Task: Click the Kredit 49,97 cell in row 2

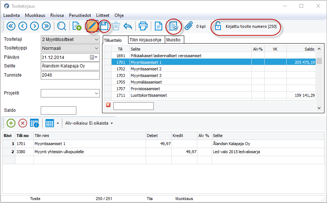Action: 184,152
